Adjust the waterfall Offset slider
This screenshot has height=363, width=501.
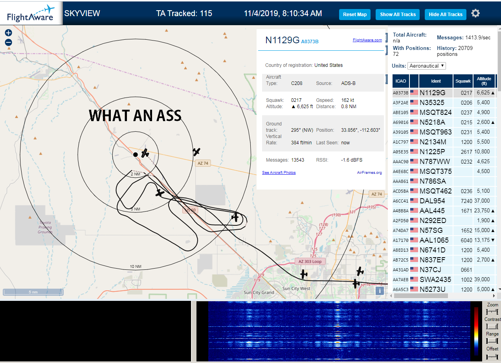[492, 356]
